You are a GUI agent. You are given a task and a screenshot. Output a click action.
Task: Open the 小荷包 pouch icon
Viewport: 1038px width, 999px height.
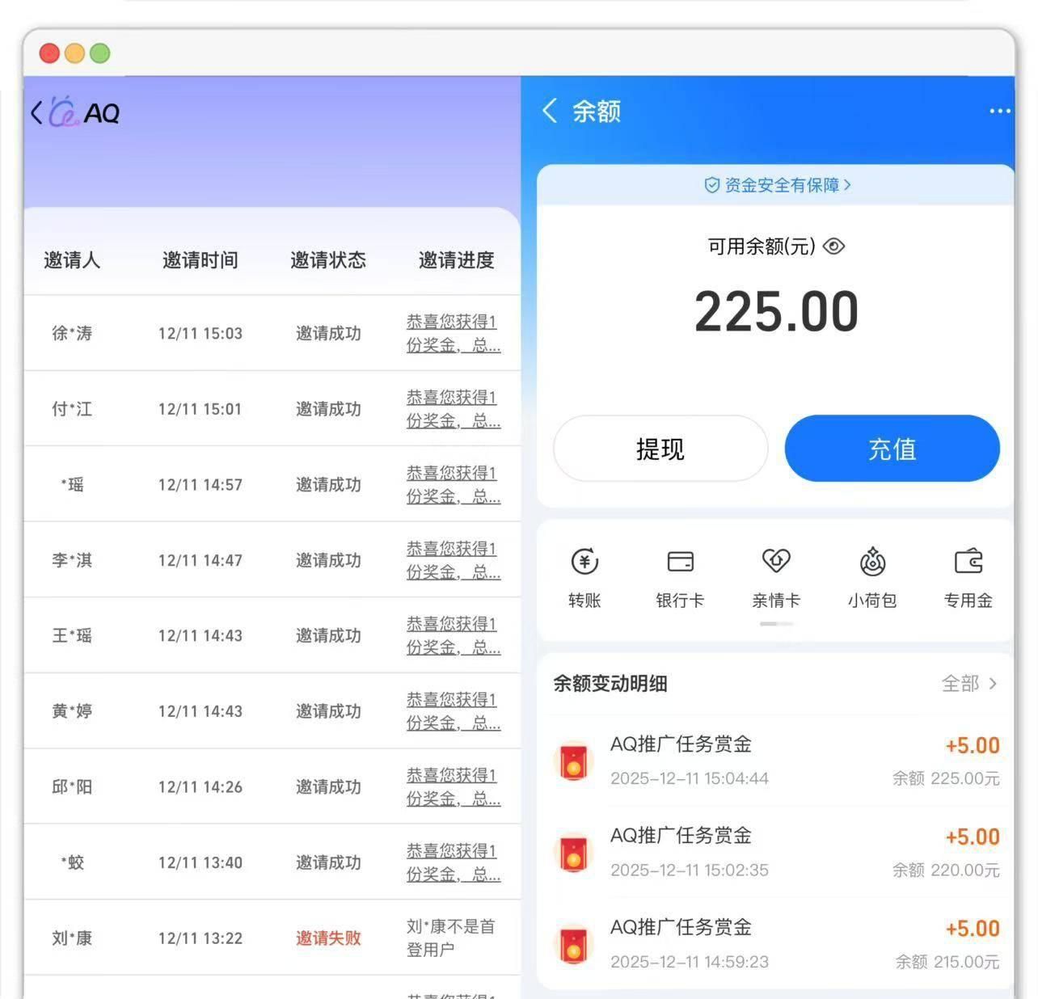pyautogui.click(x=872, y=561)
